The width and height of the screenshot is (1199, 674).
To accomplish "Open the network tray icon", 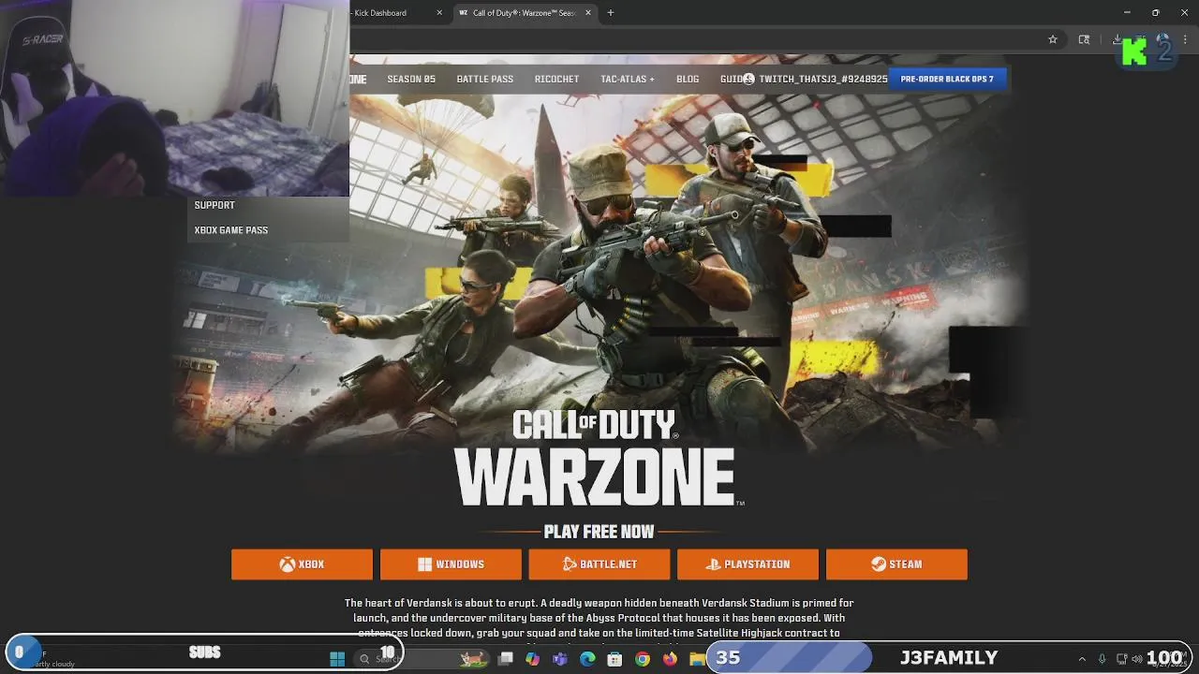I will pos(1122,659).
